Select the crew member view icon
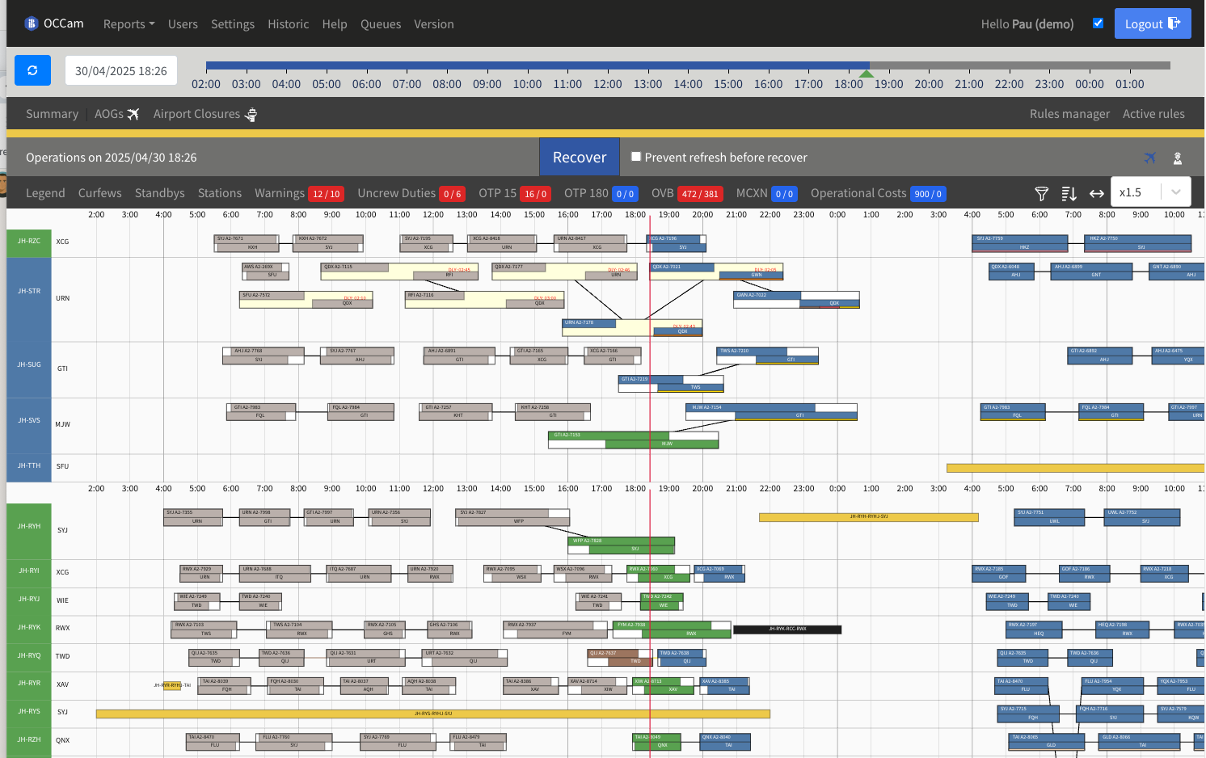1206x758 pixels. coord(1178,158)
